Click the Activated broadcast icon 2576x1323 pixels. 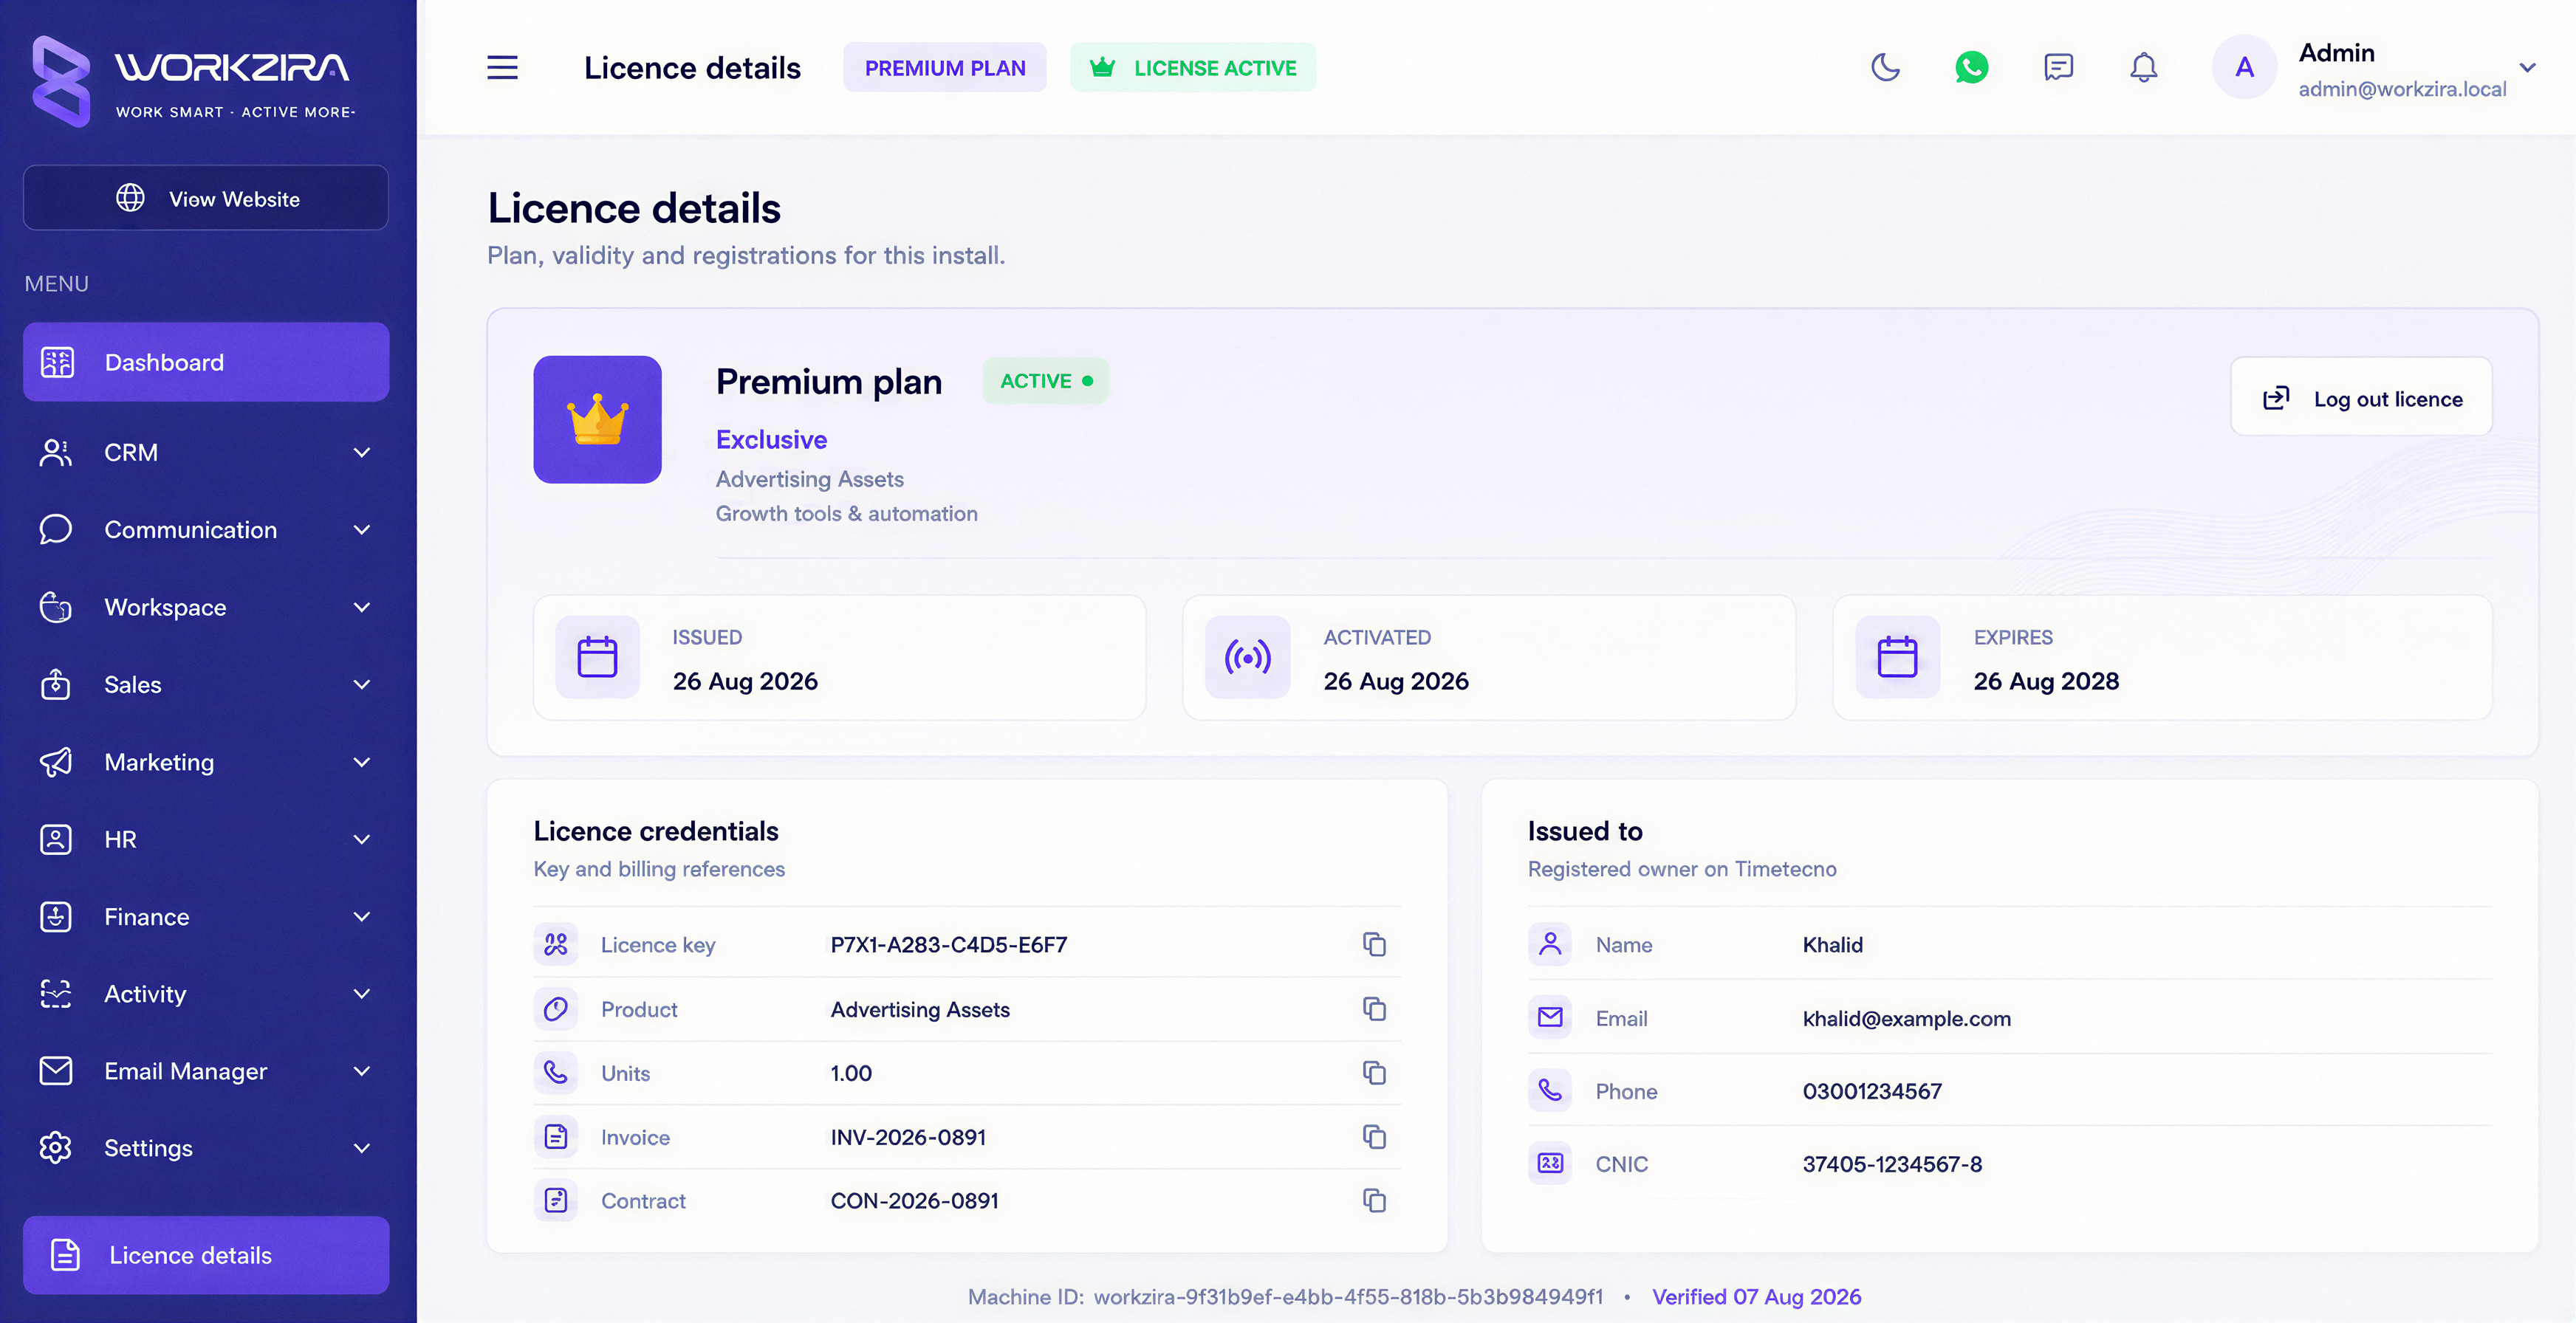click(x=1247, y=657)
